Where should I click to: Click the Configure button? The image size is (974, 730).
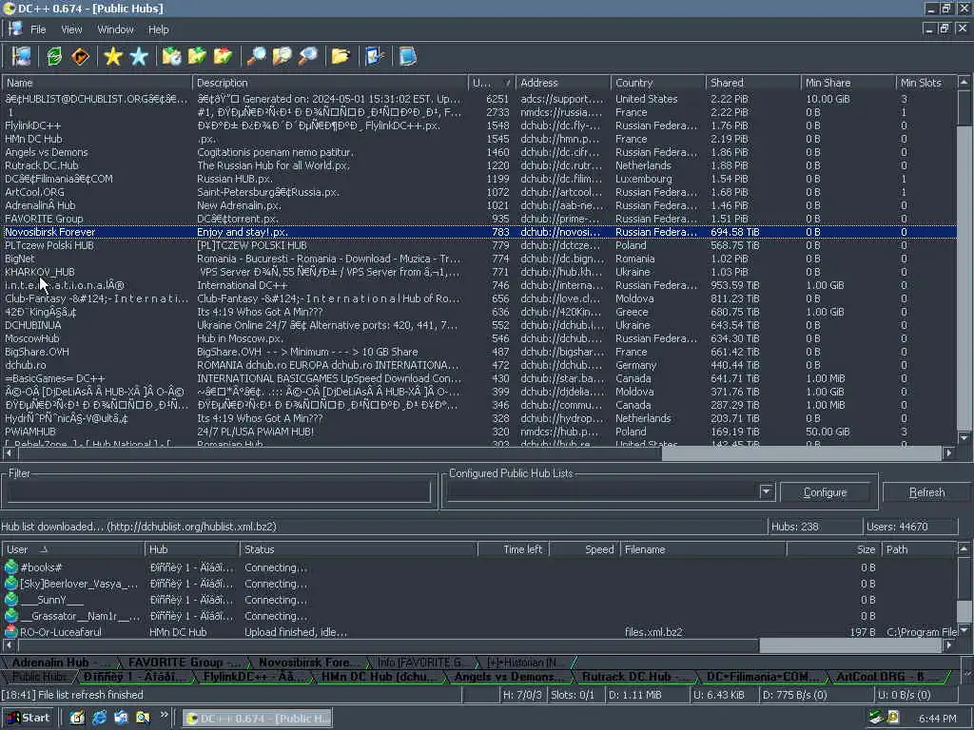(x=825, y=492)
